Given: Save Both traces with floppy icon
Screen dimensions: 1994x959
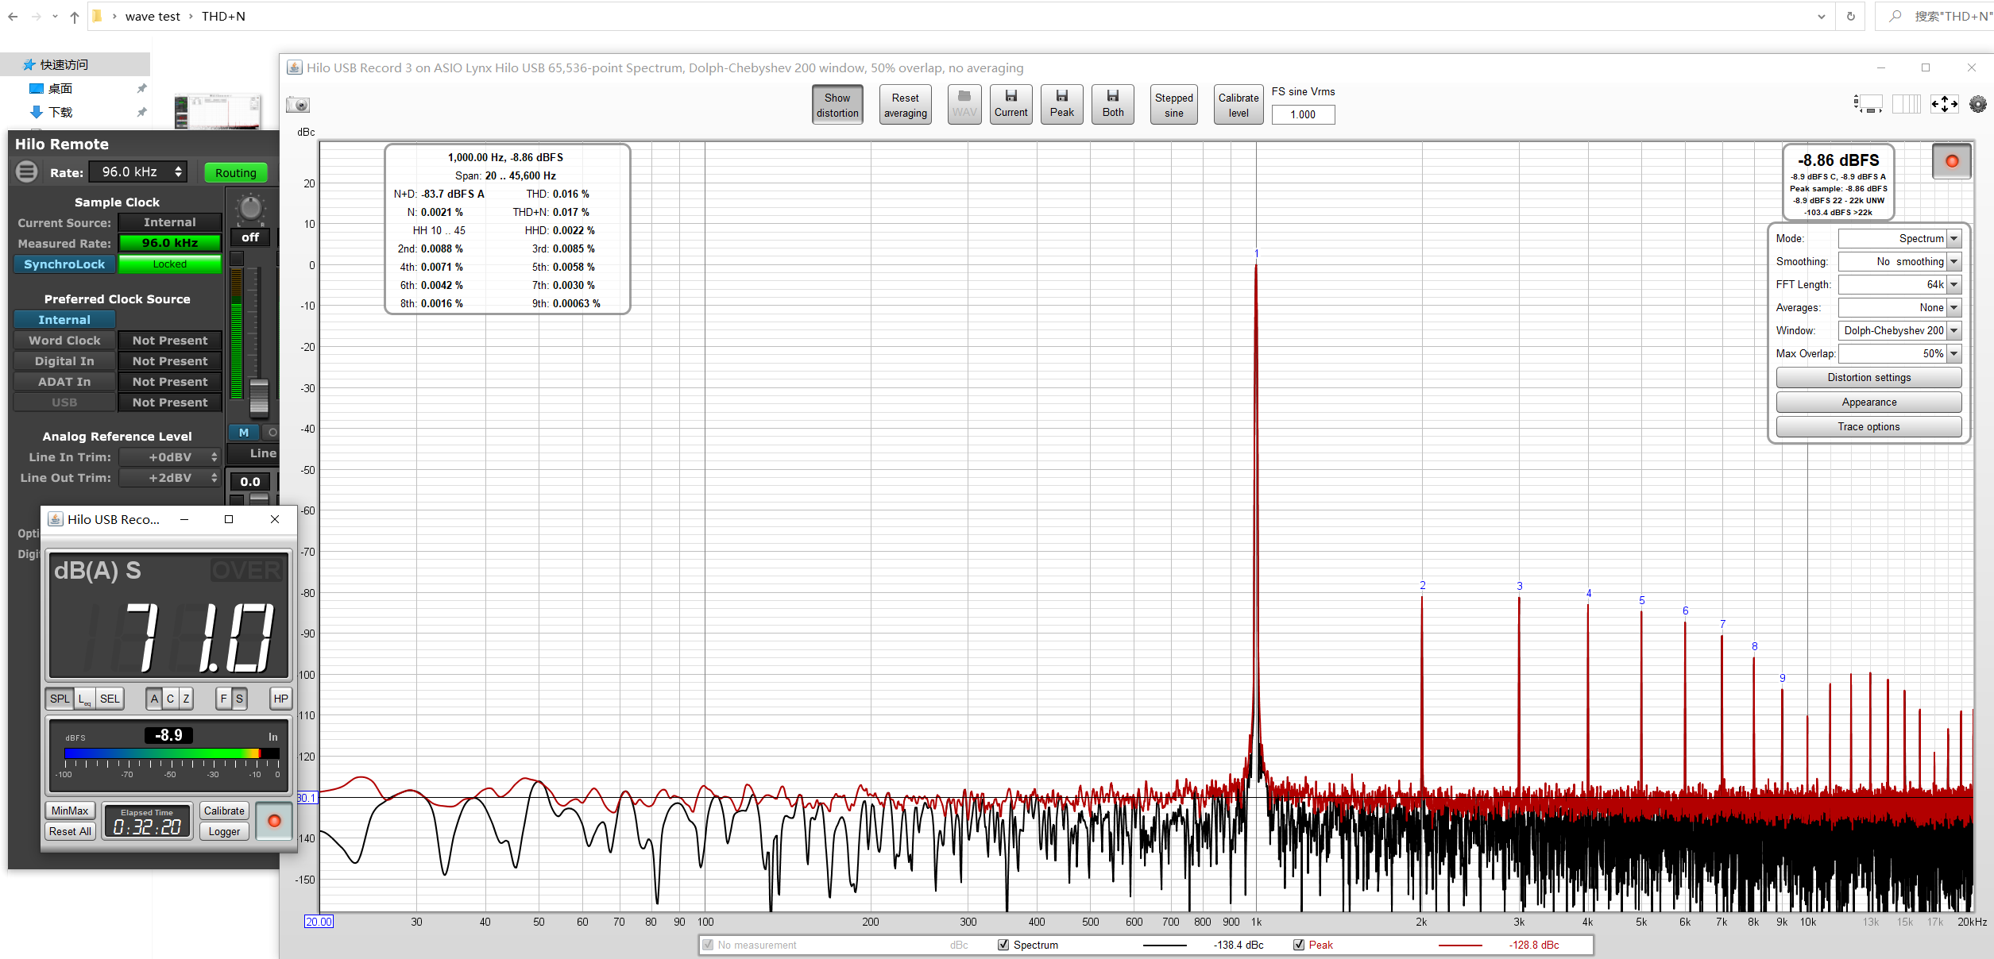Looking at the screenshot, I should coord(1112,104).
